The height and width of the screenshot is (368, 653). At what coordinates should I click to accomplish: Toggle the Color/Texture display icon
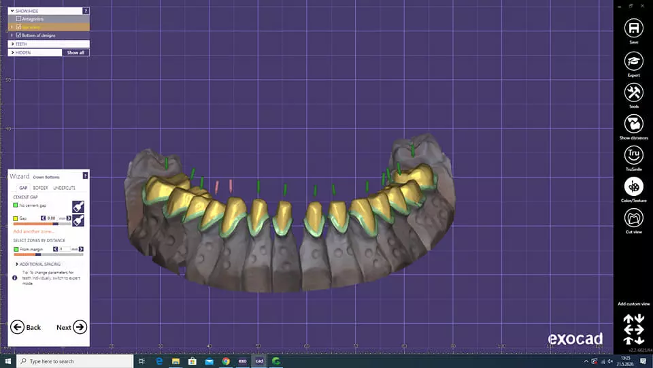pos(633,186)
